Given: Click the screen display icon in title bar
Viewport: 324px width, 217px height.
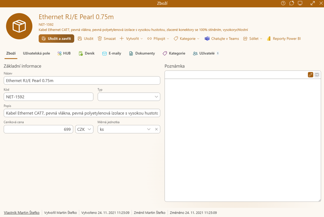Looking at the screenshot, I should tap(300, 3).
